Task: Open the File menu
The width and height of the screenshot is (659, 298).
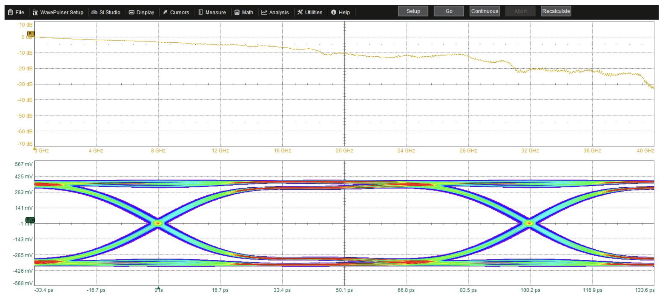Action: pyautogui.click(x=16, y=12)
